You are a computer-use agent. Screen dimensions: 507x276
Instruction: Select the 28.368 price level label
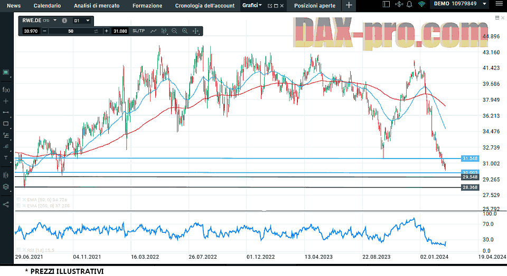[x=470, y=188]
